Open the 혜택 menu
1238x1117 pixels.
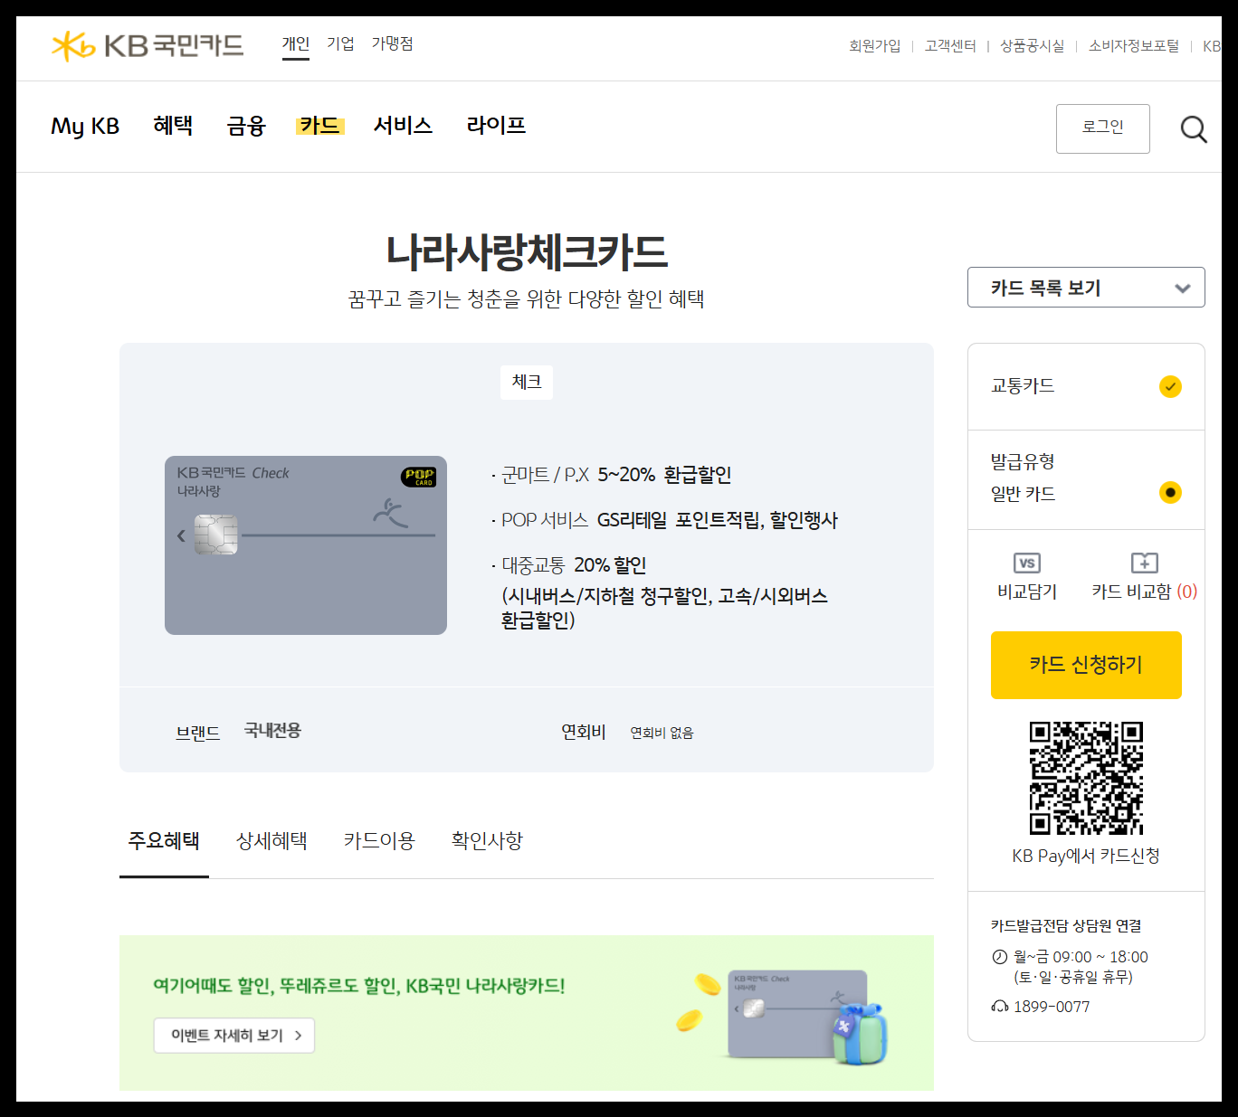[173, 125]
